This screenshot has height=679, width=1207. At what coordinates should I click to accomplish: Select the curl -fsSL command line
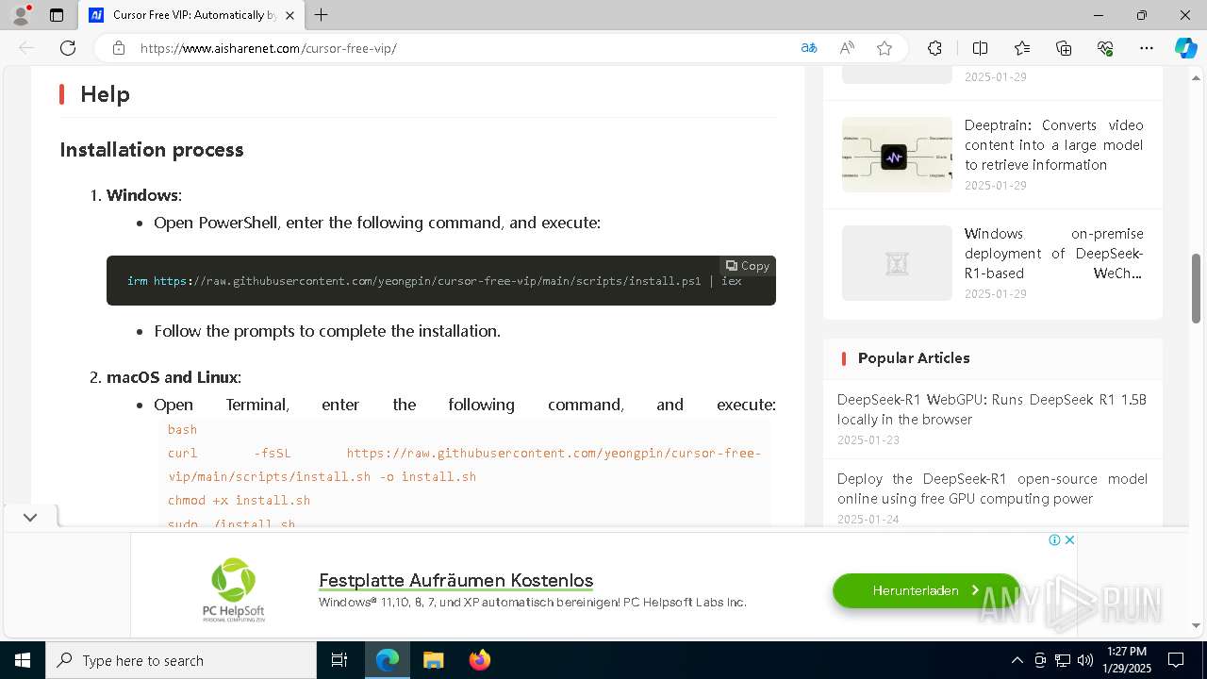(464, 465)
